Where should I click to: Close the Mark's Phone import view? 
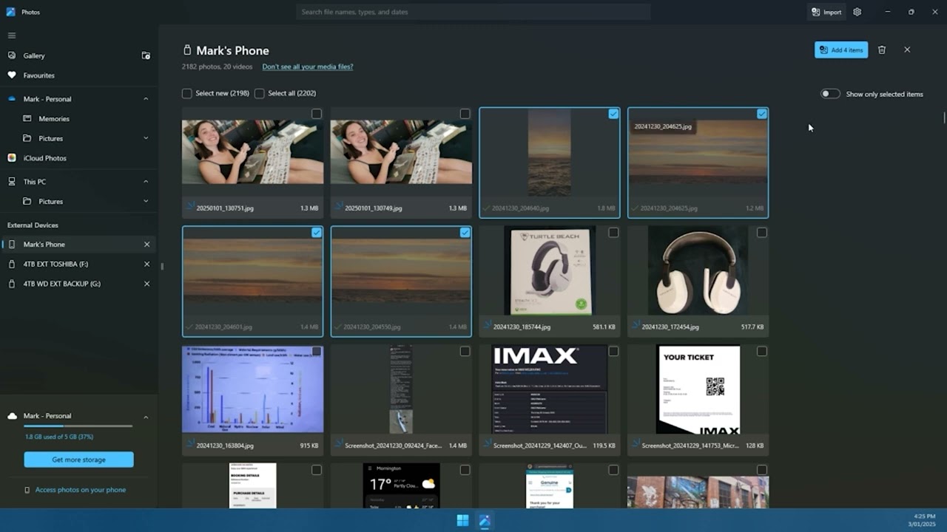907,50
